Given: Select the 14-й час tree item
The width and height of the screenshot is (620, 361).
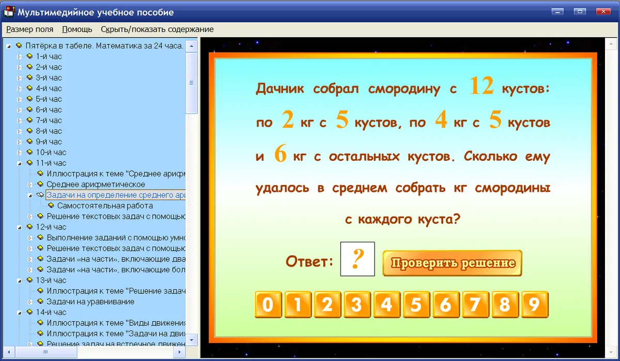Looking at the screenshot, I should click(51, 312).
